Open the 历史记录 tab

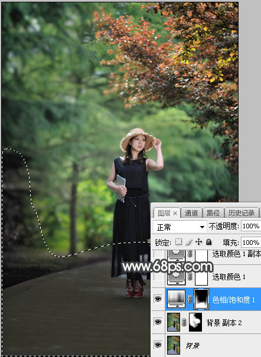(242, 213)
